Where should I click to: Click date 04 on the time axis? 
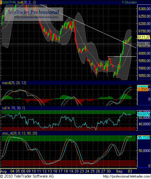12,171
